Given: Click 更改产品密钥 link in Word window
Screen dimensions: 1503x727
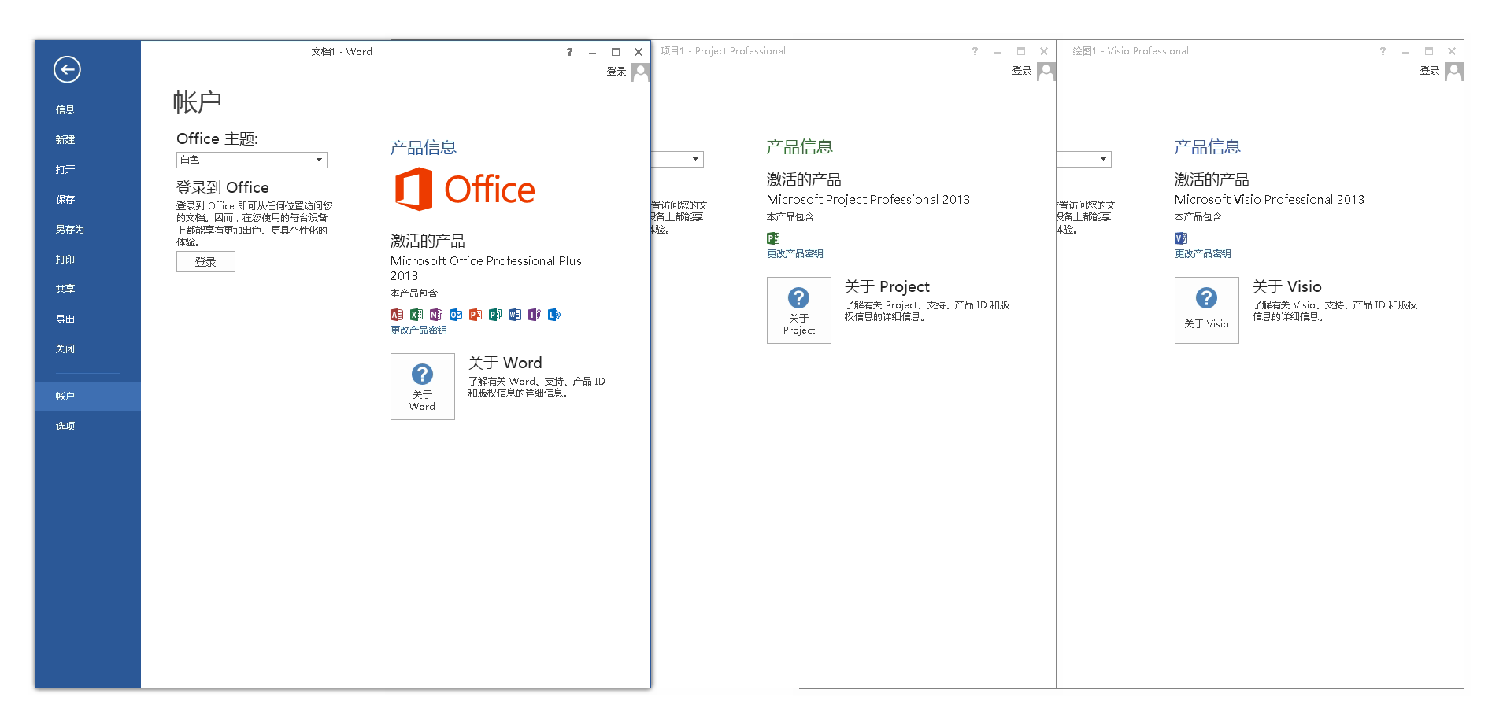Looking at the screenshot, I should [419, 330].
